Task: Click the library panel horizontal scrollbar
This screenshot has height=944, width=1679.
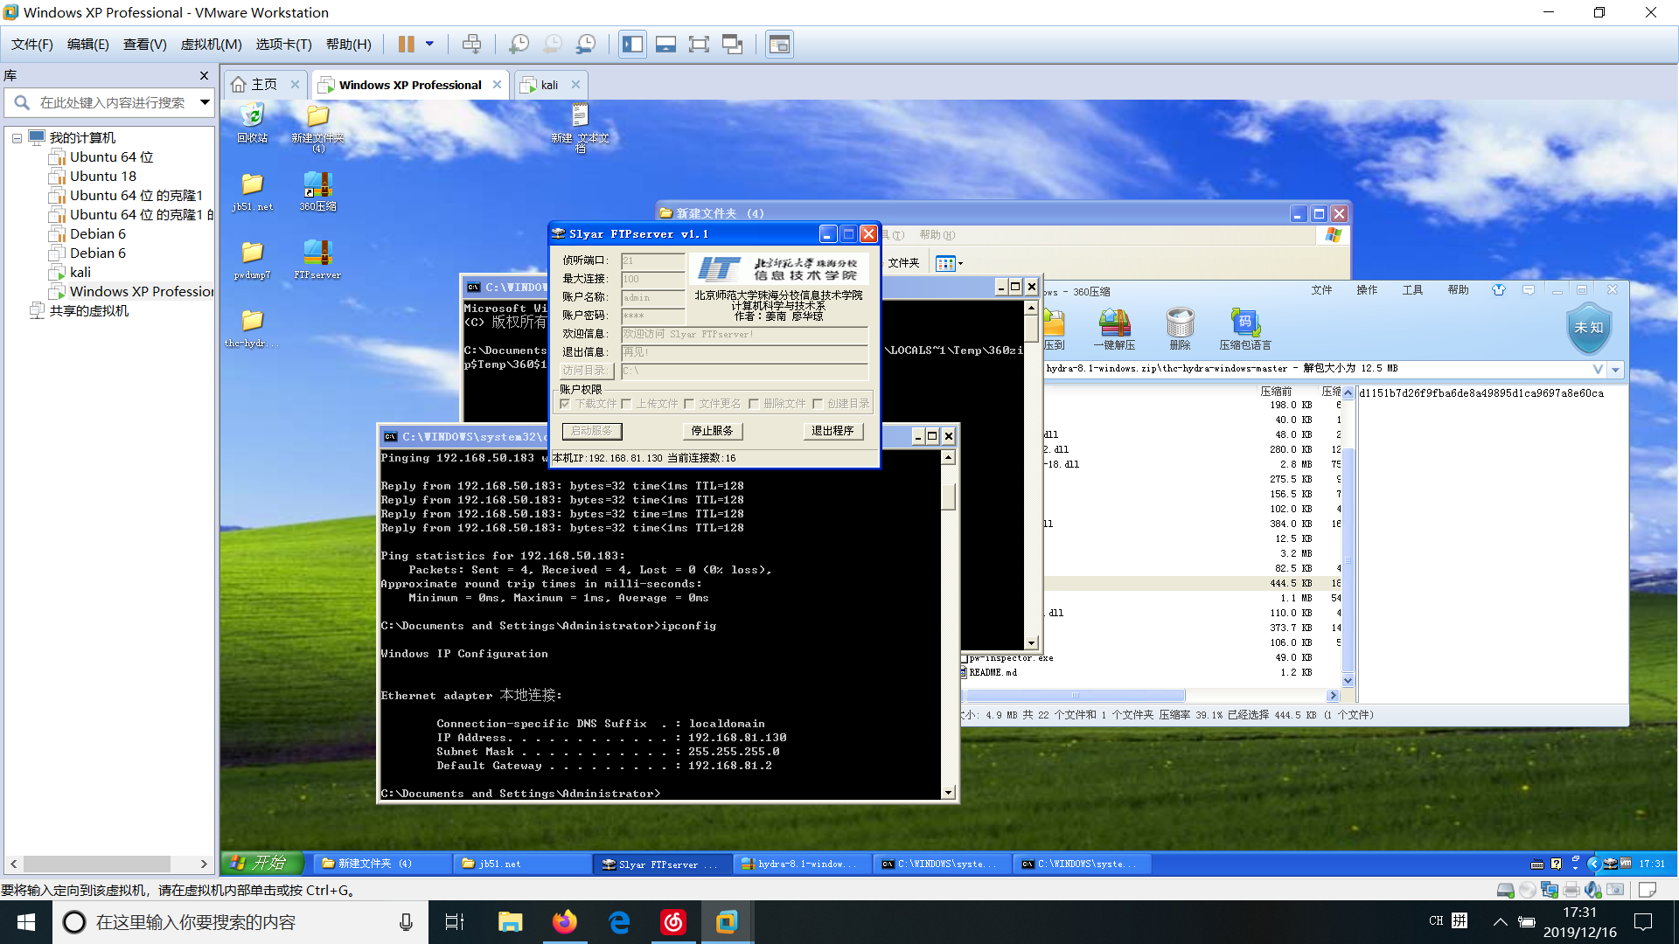Action: click(96, 864)
